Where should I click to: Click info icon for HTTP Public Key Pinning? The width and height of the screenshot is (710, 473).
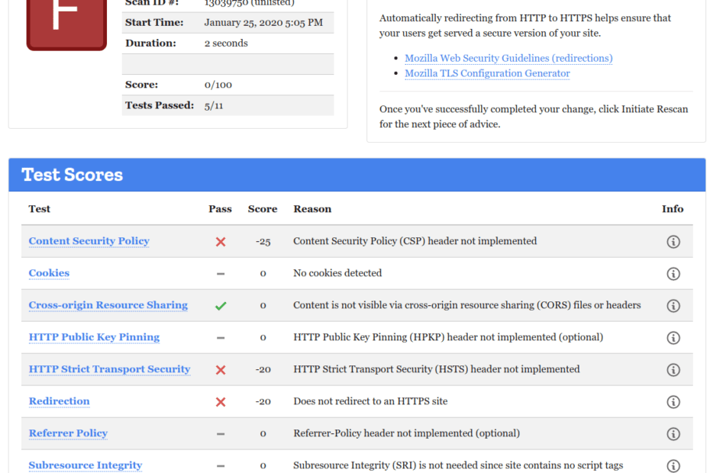coord(673,338)
